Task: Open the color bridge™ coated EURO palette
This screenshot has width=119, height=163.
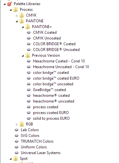Action: [56, 78]
